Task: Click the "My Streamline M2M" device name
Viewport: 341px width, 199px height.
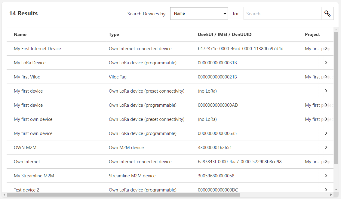Action: (x=34, y=176)
